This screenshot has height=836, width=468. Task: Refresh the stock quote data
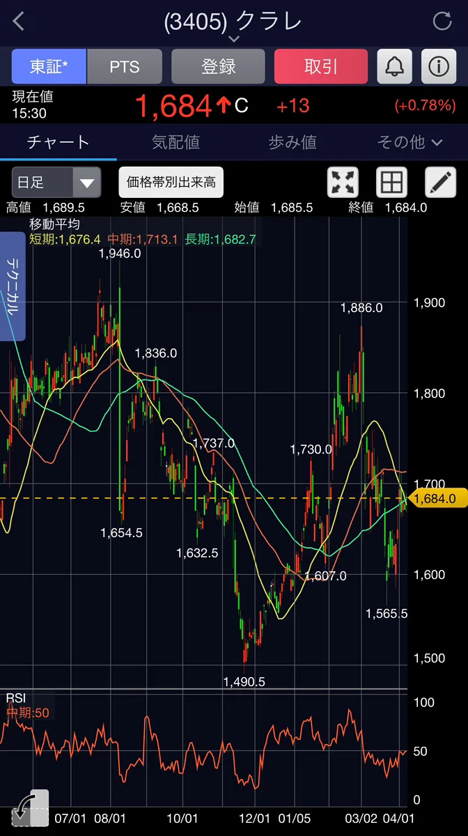click(442, 21)
